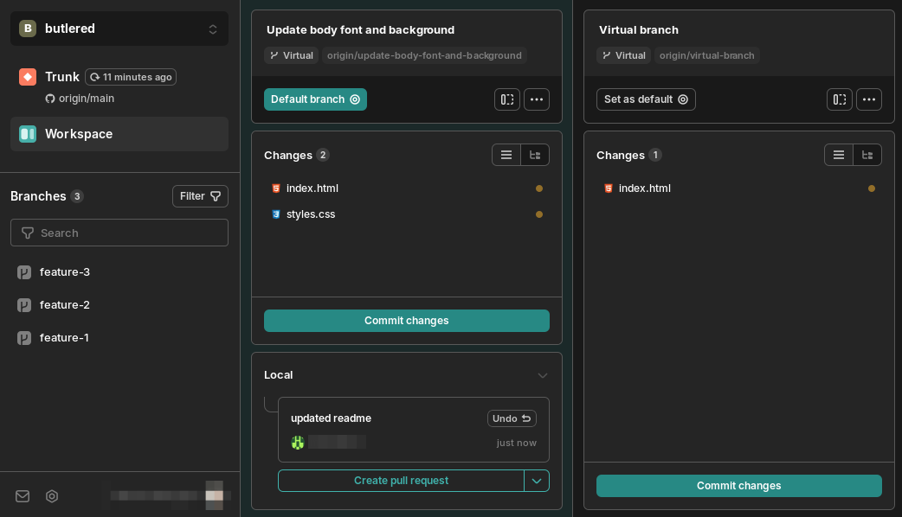902x517 pixels.
Task: Enable tree view for Virtual branch changes
Action: [x=867, y=155]
